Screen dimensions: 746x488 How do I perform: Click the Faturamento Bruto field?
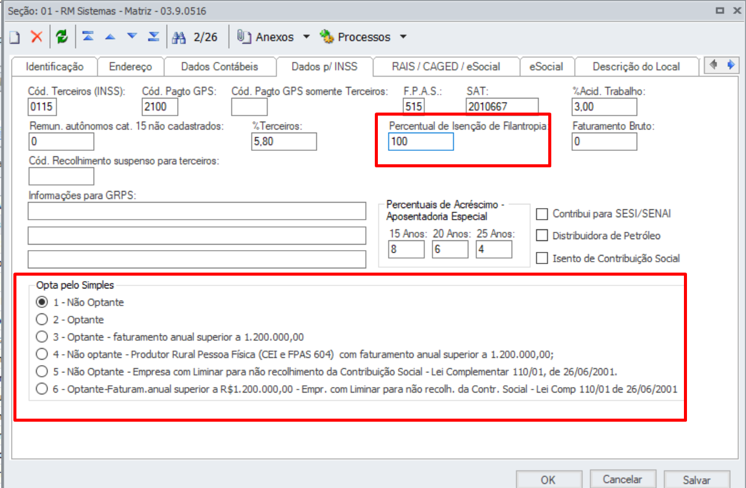point(604,142)
